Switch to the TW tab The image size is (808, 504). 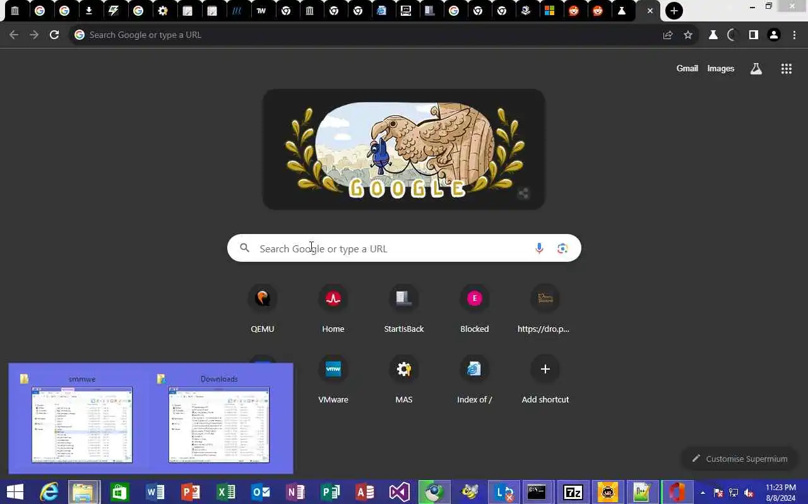(x=261, y=11)
